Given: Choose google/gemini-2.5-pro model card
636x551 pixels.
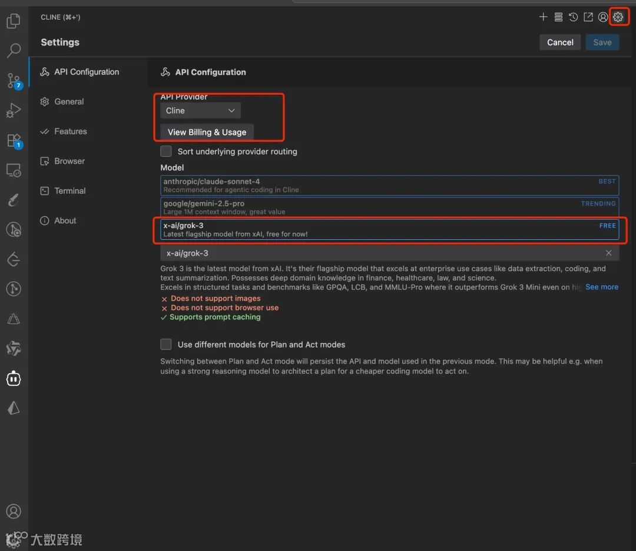Looking at the screenshot, I should click(x=389, y=207).
